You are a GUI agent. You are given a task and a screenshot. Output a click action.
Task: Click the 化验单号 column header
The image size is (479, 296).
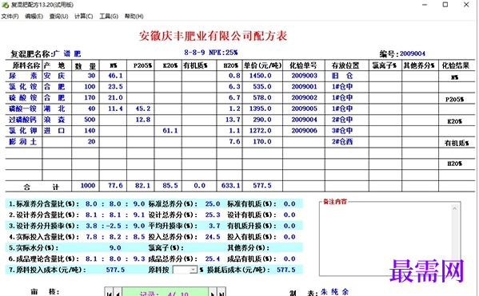point(303,65)
